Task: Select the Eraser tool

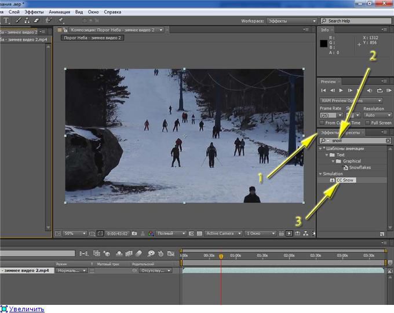Action: click(x=36, y=21)
